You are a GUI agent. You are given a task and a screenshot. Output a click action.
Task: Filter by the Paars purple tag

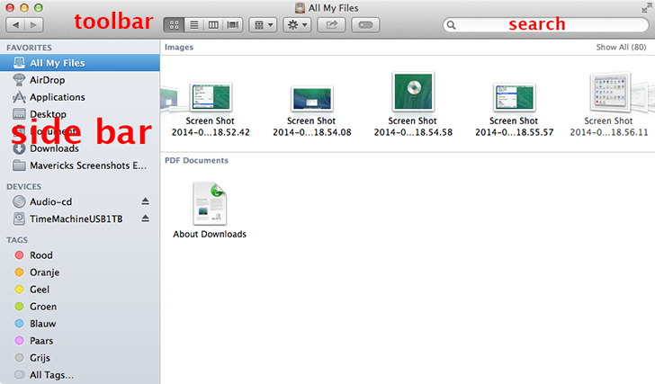(x=80, y=341)
